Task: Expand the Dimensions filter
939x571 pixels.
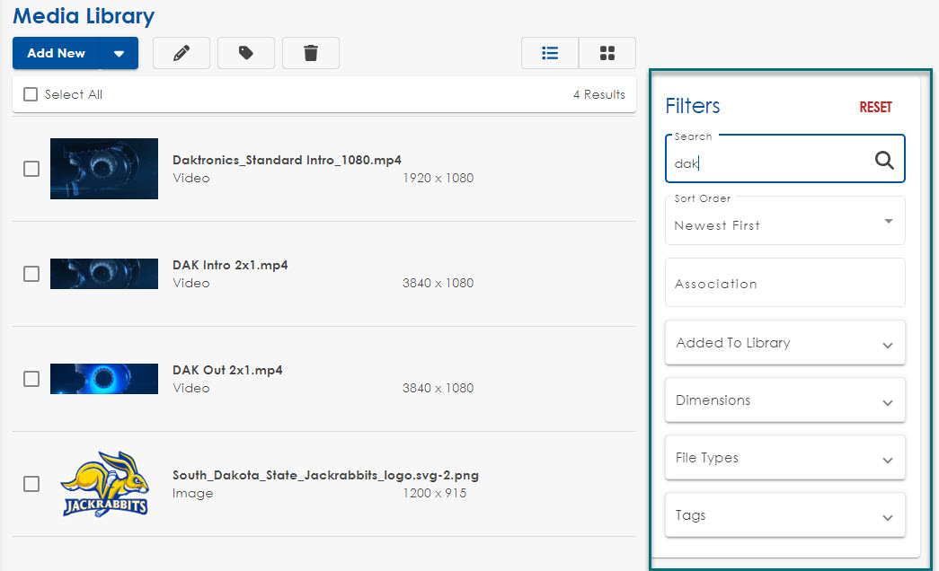Action: tap(784, 400)
